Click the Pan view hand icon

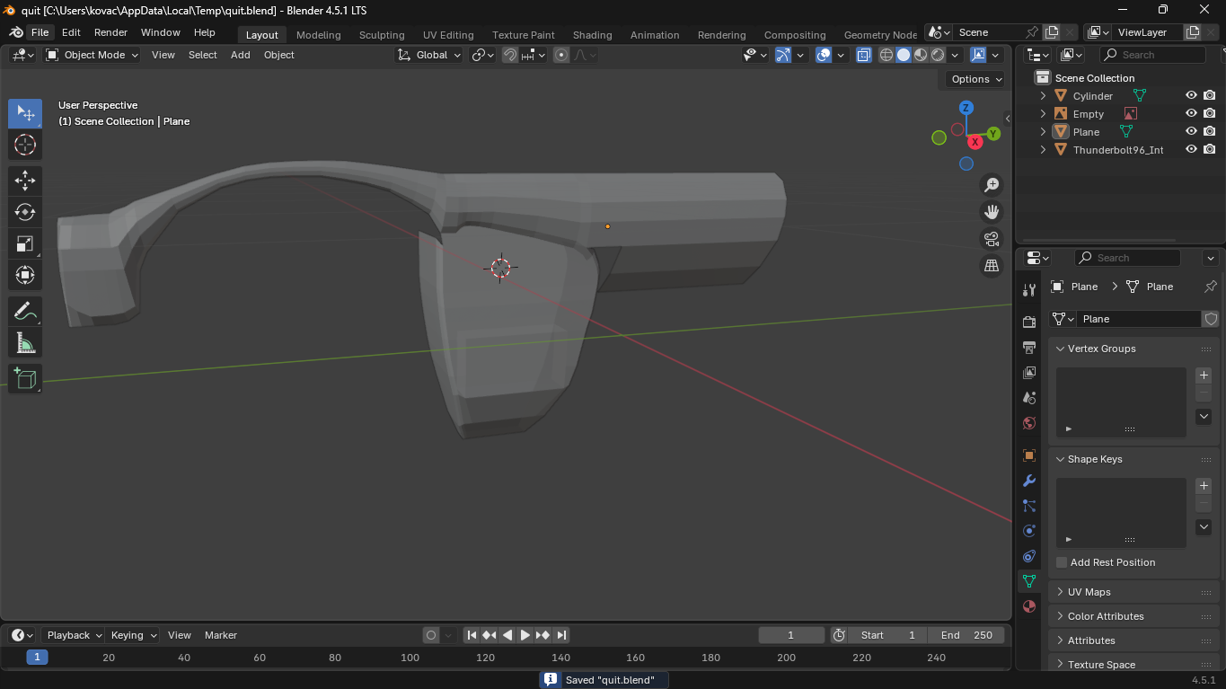(992, 212)
